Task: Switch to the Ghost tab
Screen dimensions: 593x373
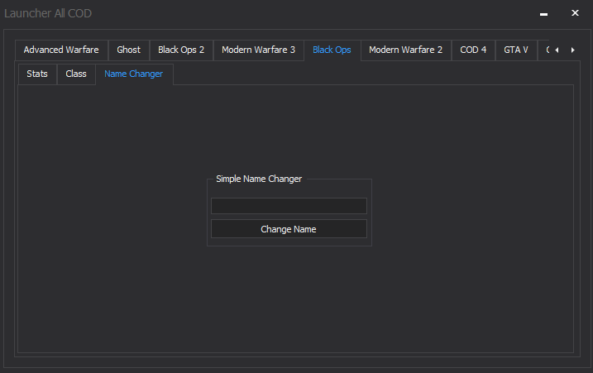Action: 128,50
